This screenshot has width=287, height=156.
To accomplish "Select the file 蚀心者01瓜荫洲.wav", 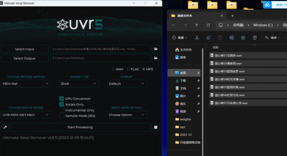I will click(x=228, y=55).
